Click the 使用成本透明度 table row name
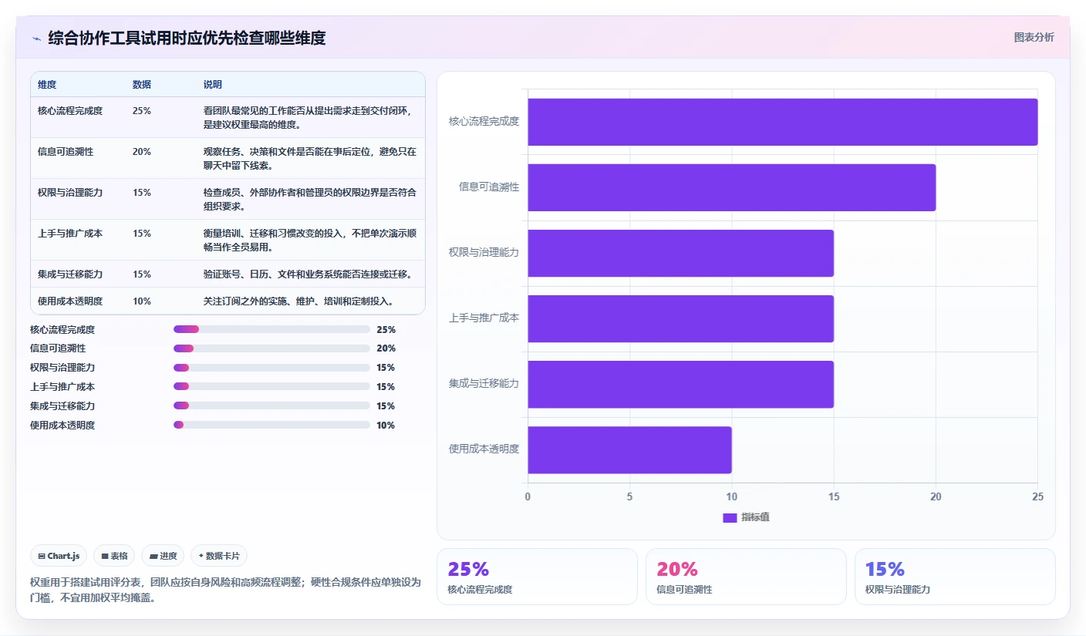Image resolution: width=1086 pixels, height=636 pixels. [x=70, y=301]
